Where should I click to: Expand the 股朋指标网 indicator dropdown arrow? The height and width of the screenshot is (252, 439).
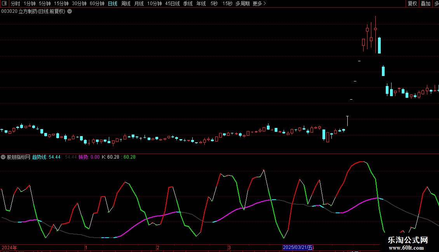[3, 157]
